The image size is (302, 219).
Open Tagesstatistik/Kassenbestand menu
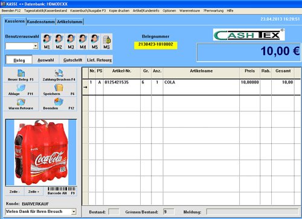point(45,11)
